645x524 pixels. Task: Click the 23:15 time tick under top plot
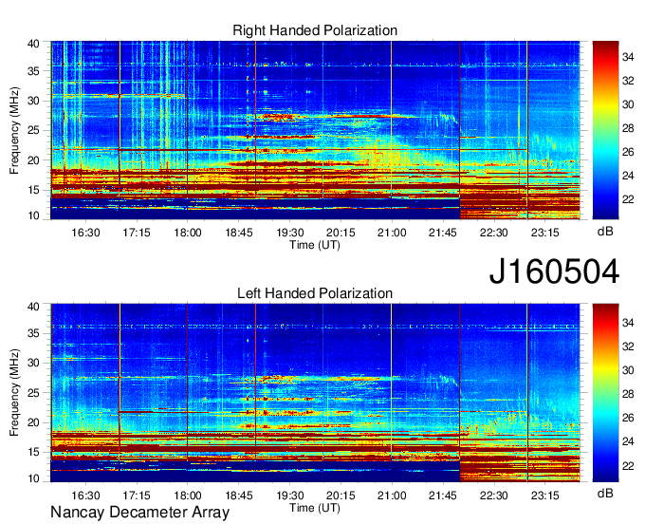click(544, 233)
